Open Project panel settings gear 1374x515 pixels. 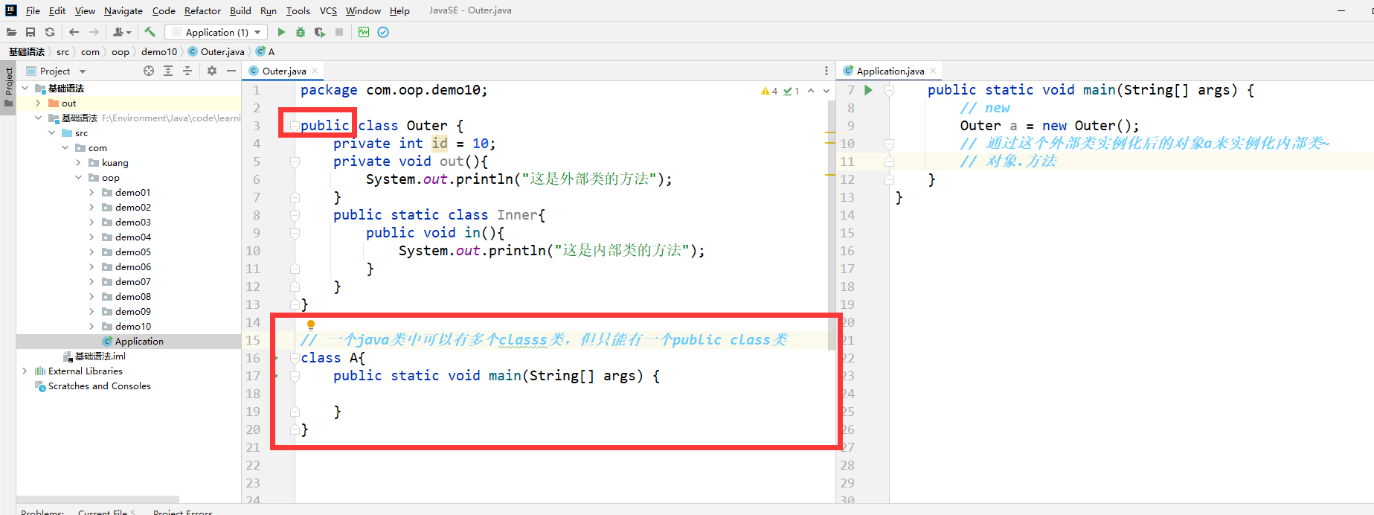point(212,71)
